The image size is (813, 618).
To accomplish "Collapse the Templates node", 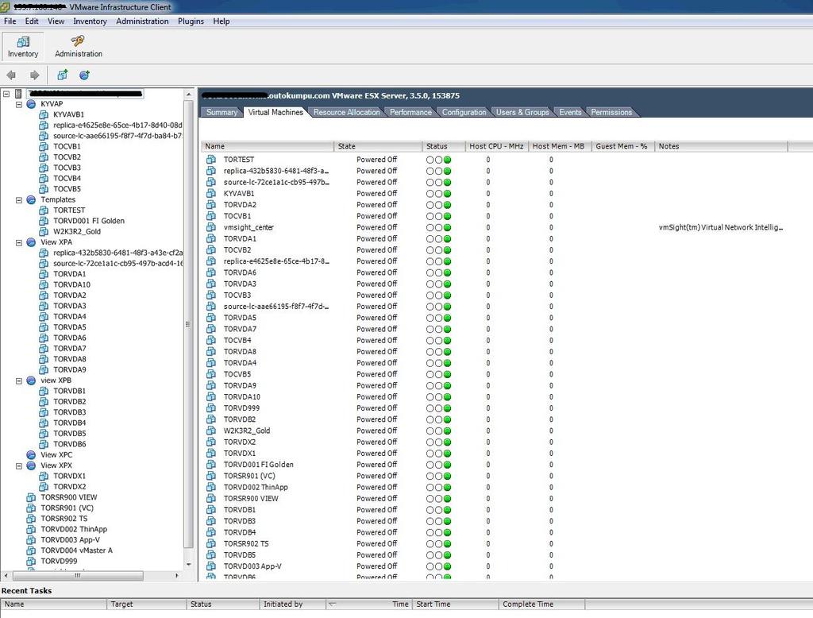I will click(x=19, y=200).
